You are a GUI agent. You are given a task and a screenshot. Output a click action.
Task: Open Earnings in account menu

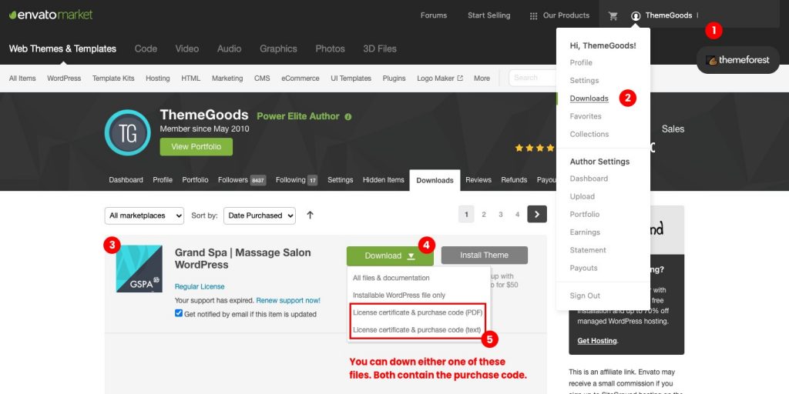click(x=585, y=232)
